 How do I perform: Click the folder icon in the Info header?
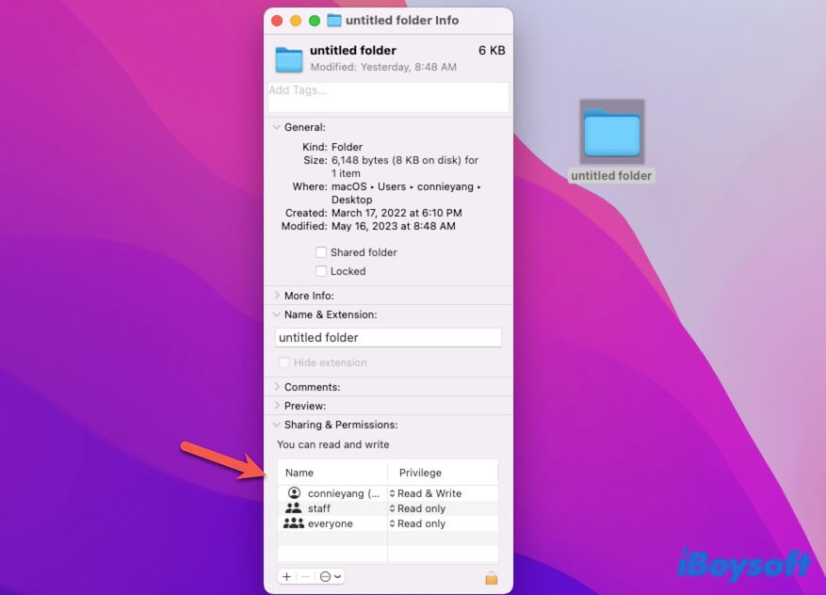pyautogui.click(x=288, y=58)
